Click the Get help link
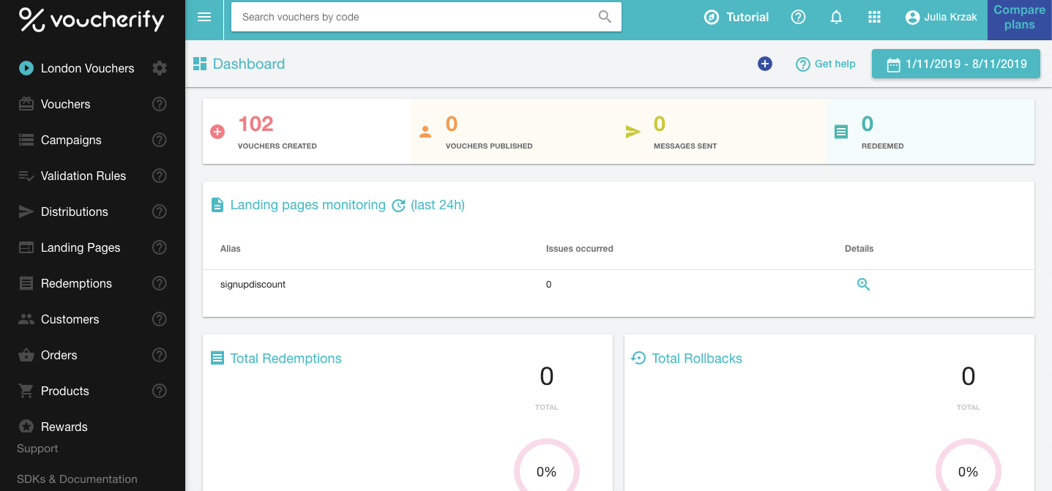 tap(826, 64)
